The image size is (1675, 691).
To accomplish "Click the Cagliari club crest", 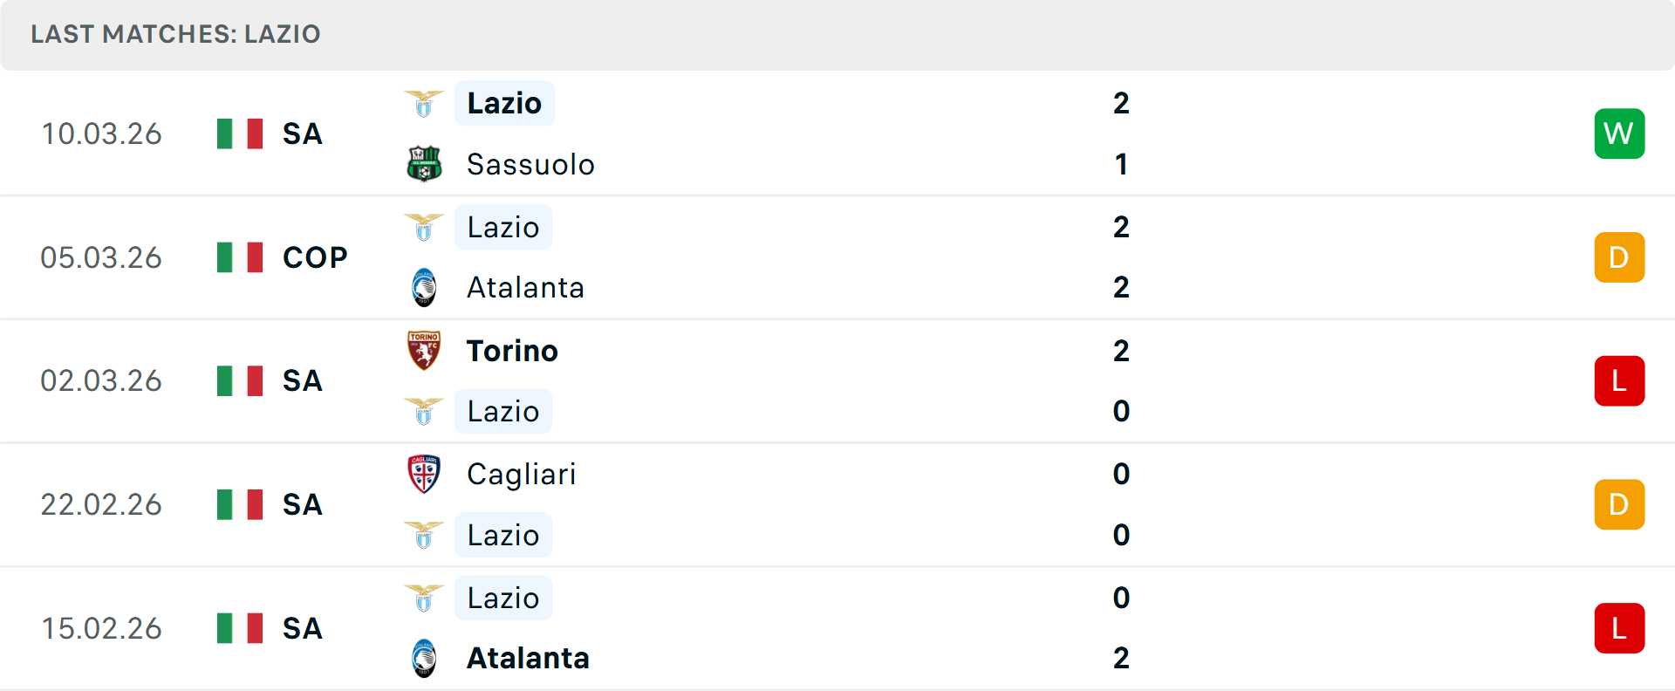I will click(424, 475).
